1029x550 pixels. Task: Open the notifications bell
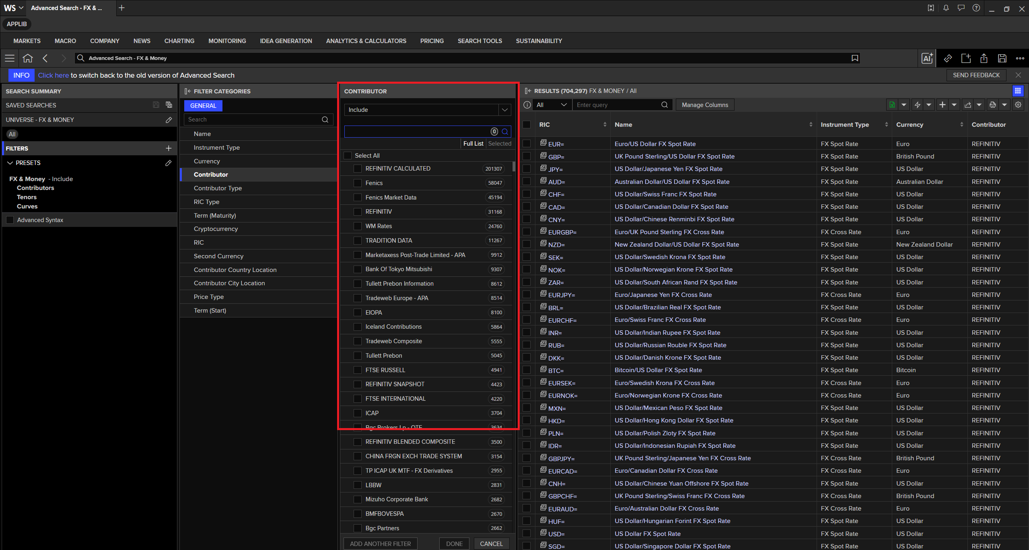click(946, 8)
